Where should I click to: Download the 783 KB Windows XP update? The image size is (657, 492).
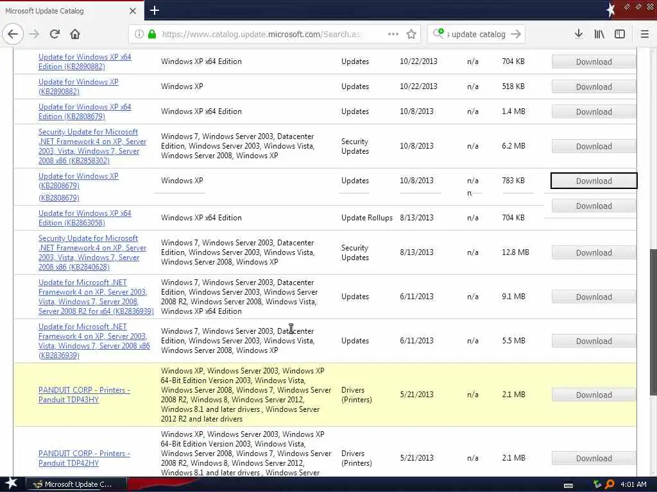point(593,181)
